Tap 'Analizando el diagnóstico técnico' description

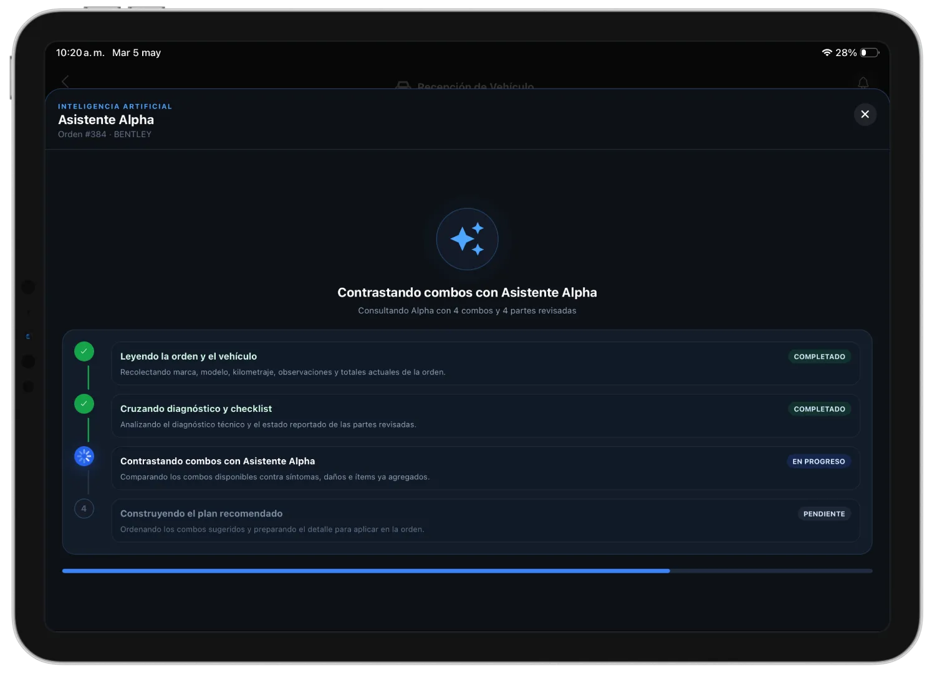click(268, 424)
